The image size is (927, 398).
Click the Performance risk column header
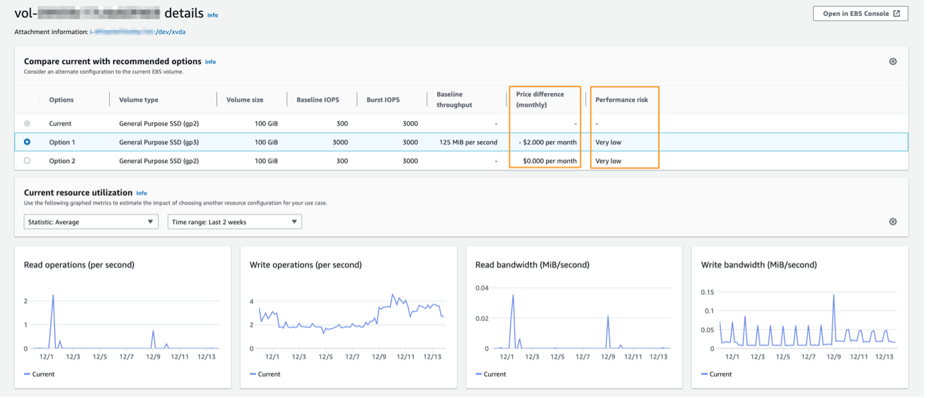click(x=622, y=100)
